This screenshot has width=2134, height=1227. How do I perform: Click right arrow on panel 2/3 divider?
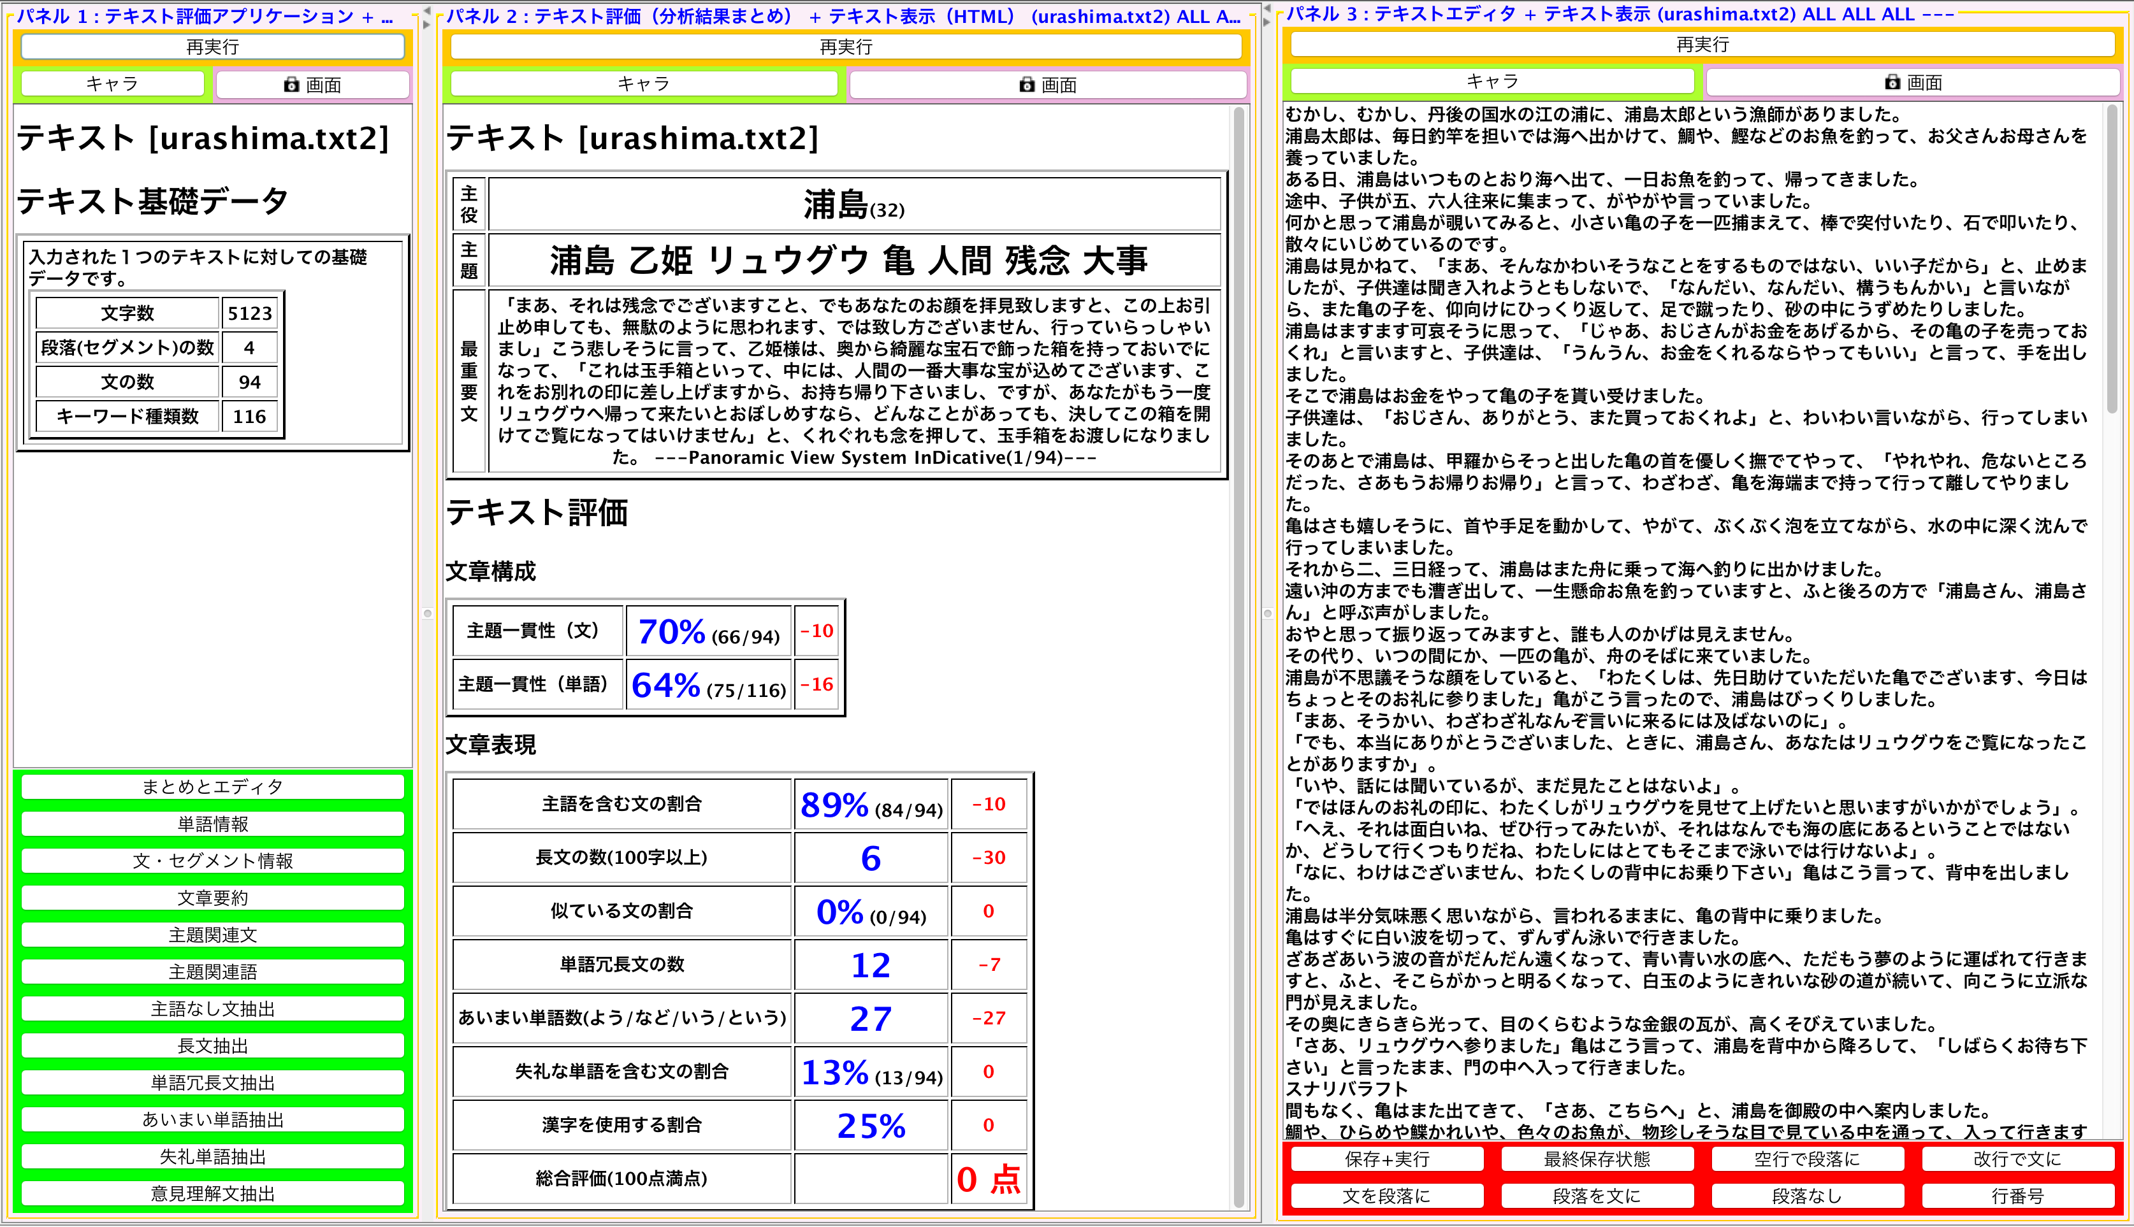coord(1266,23)
